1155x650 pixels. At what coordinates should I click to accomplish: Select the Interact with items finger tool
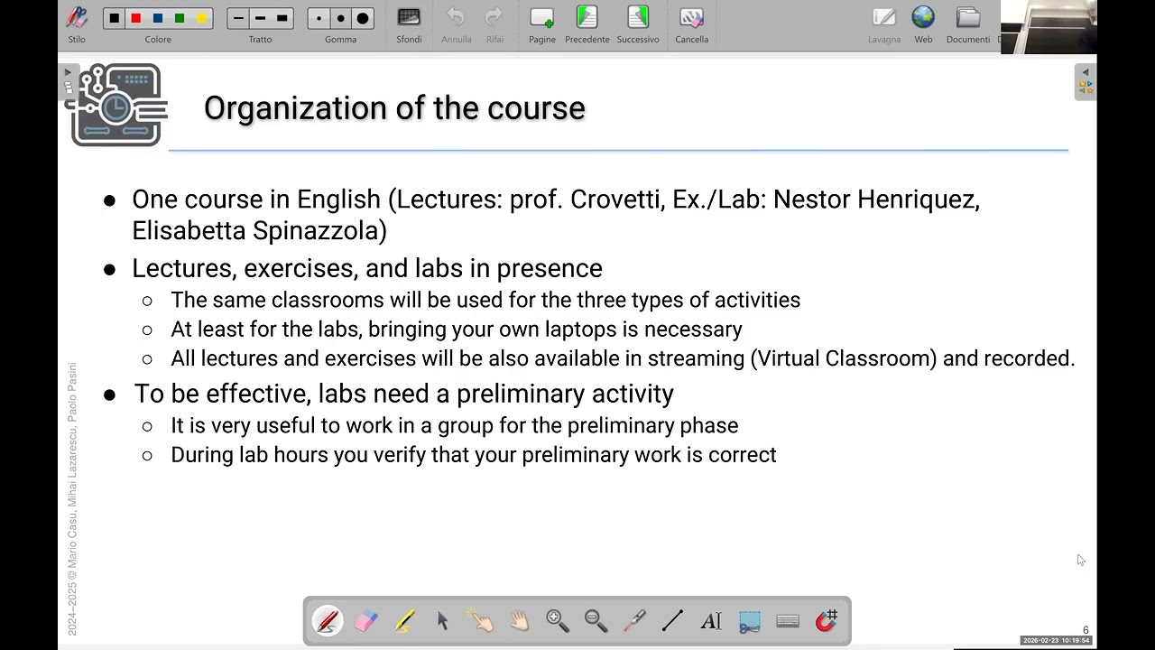pyautogui.click(x=481, y=621)
